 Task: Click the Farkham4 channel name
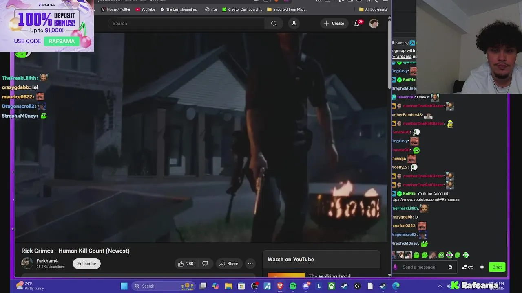(x=47, y=261)
